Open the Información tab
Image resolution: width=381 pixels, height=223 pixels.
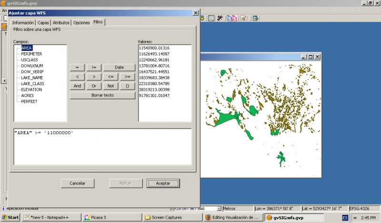(23, 22)
